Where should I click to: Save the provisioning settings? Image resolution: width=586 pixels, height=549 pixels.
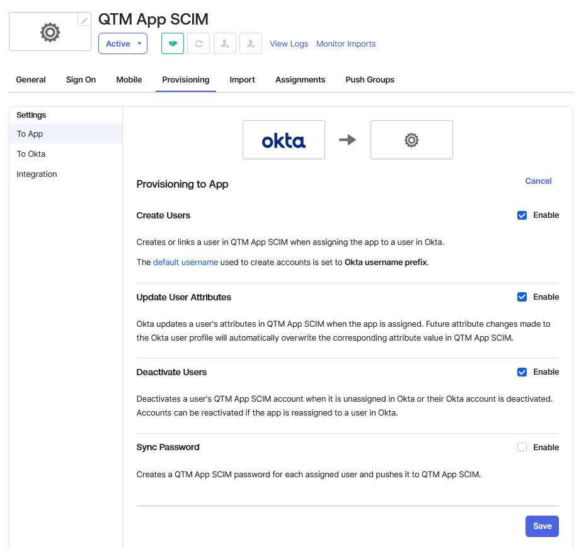(x=542, y=526)
